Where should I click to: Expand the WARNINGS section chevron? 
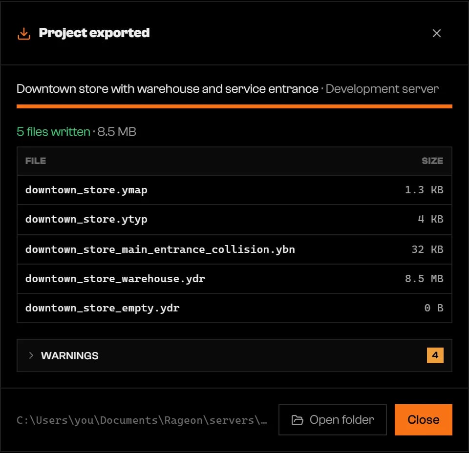(31, 355)
